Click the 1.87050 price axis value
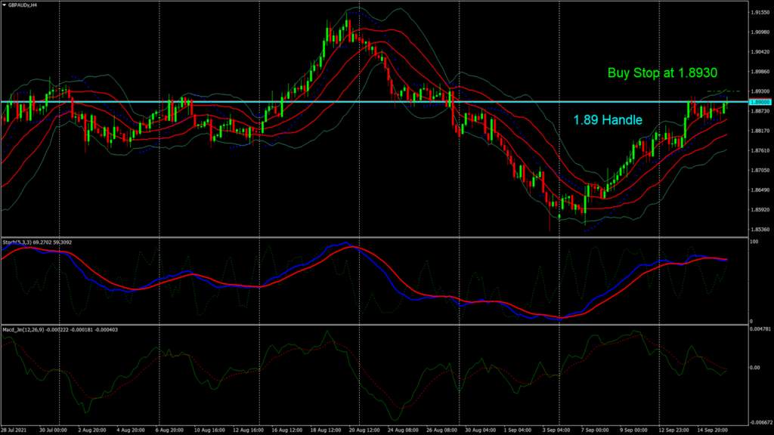 point(760,170)
